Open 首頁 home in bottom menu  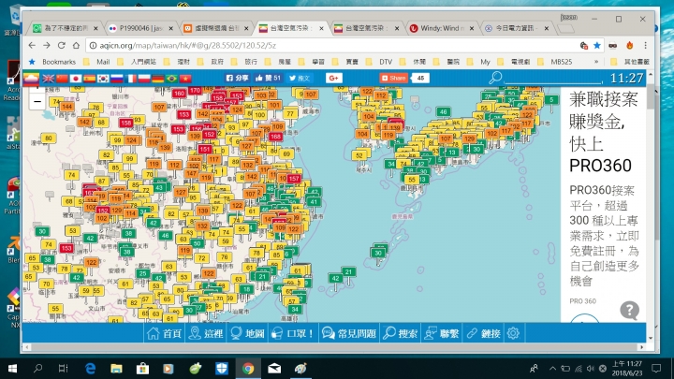(164, 333)
